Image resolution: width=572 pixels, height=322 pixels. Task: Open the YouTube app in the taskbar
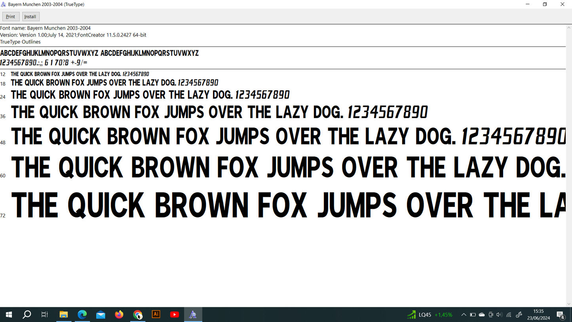[x=175, y=314]
